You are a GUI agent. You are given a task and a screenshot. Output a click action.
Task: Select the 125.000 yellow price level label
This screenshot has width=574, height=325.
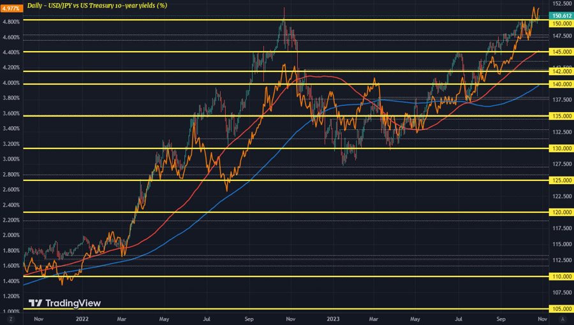561,180
